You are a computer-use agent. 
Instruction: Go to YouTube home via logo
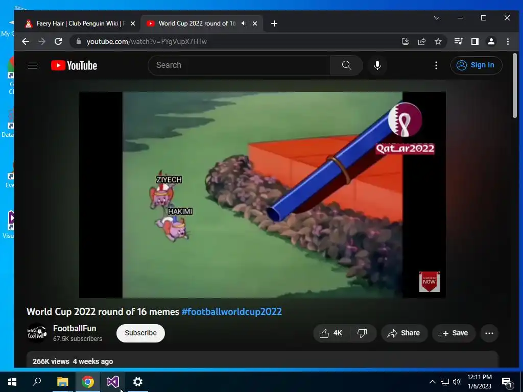[74, 65]
